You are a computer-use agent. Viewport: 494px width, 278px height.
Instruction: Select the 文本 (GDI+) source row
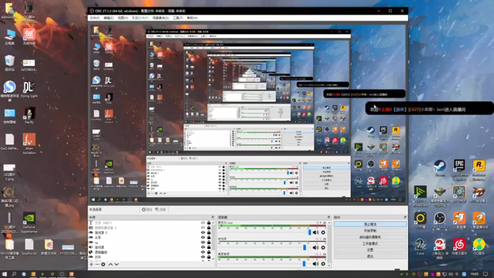[150, 223]
